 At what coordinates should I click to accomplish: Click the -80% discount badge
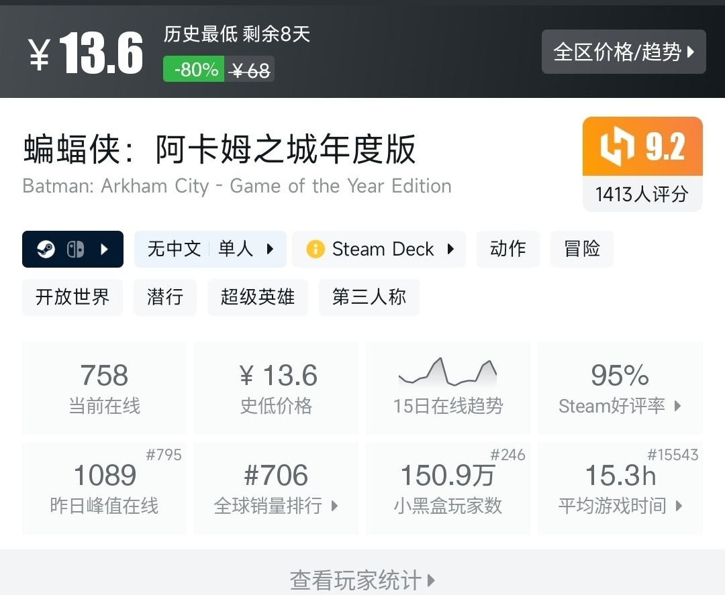pyautogui.click(x=194, y=69)
